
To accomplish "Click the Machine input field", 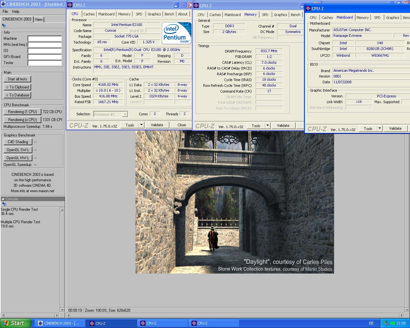I will (x=45, y=38).
